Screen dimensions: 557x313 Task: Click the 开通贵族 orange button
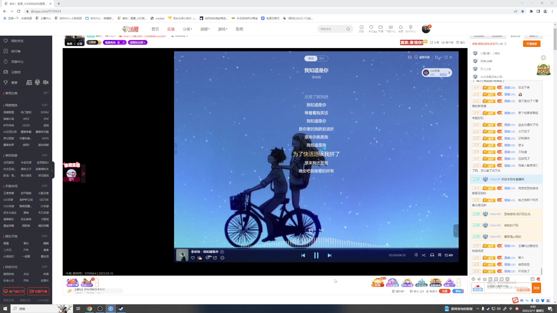point(531,44)
